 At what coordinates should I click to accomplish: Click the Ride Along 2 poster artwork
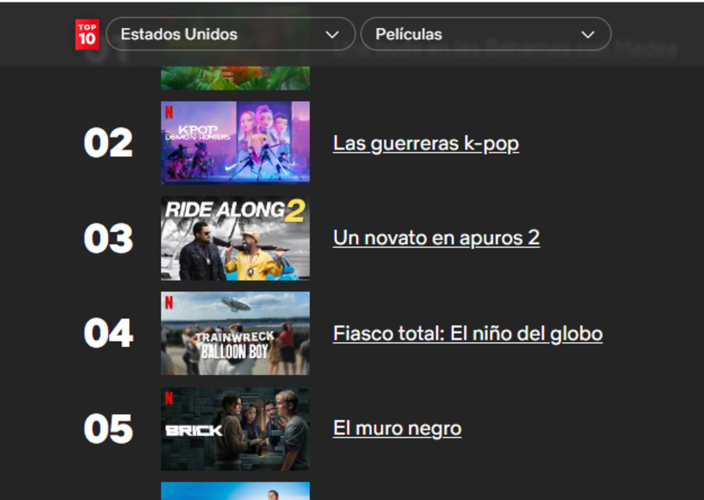tap(235, 238)
